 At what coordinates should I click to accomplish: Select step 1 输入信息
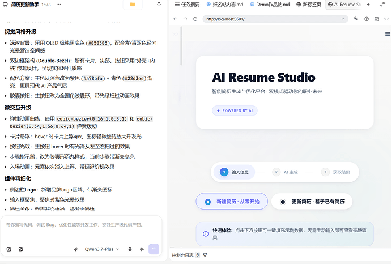point(234,172)
